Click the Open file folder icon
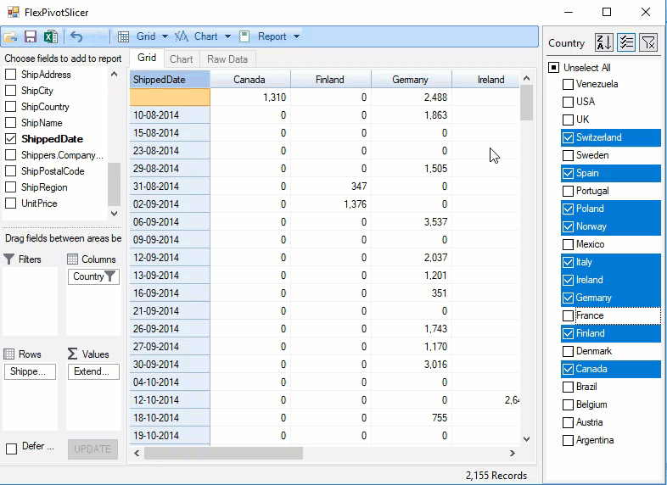This screenshot has width=667, height=485. click(11, 36)
